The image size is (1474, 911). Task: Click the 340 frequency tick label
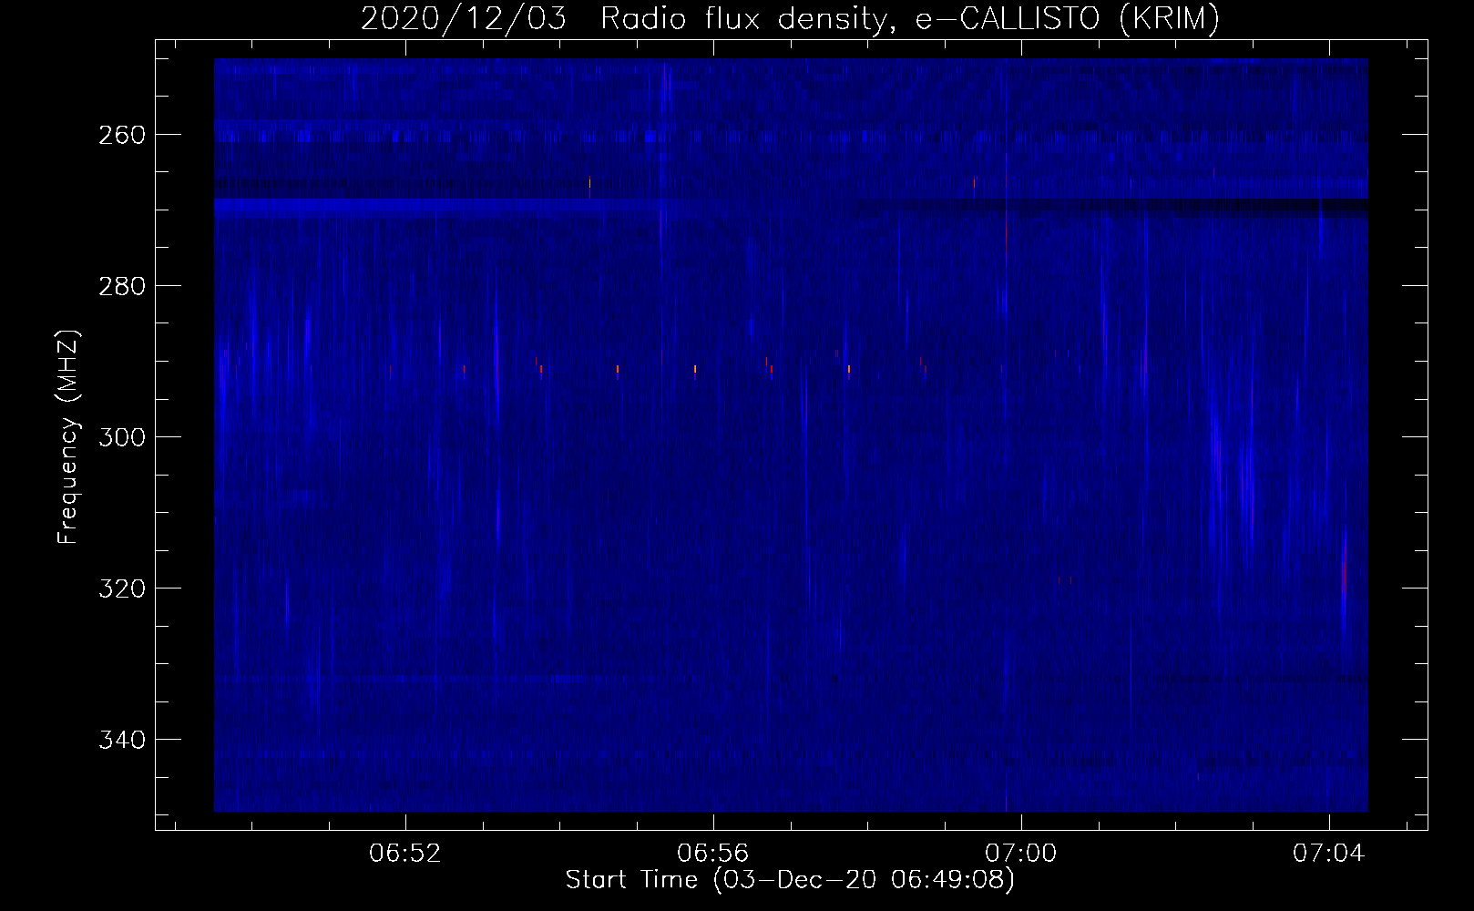(x=121, y=740)
